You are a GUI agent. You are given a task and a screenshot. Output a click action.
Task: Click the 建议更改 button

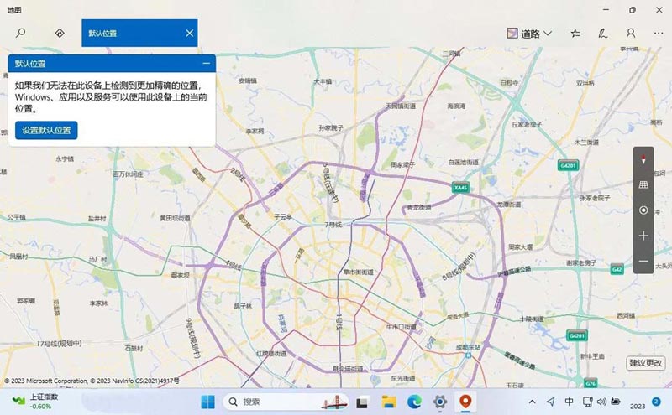[x=646, y=363]
